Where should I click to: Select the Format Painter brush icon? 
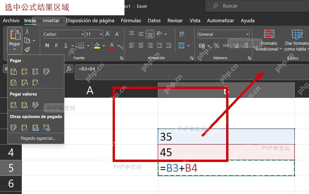click(27, 49)
